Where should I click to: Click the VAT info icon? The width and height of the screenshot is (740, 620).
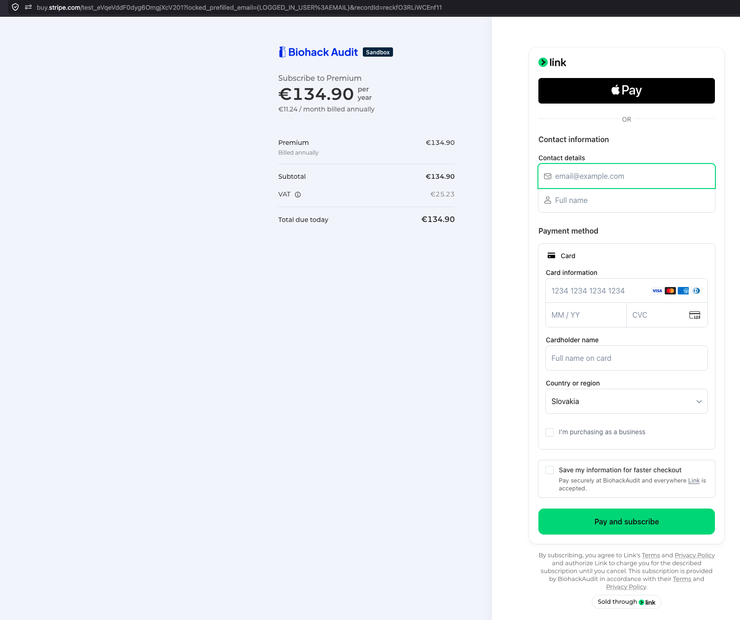(298, 195)
